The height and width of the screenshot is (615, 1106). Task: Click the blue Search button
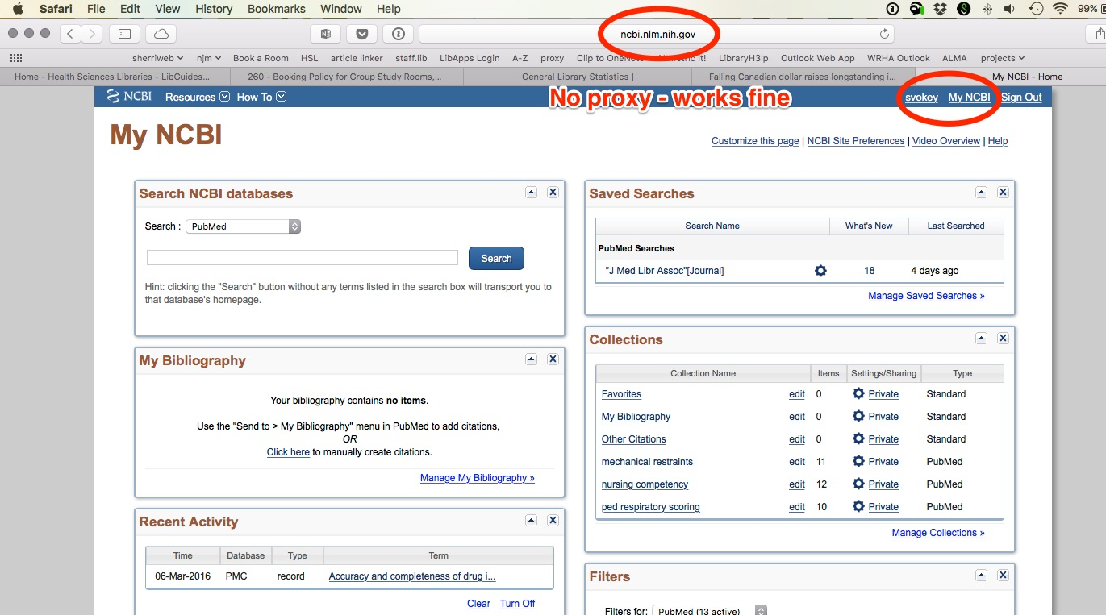point(496,259)
